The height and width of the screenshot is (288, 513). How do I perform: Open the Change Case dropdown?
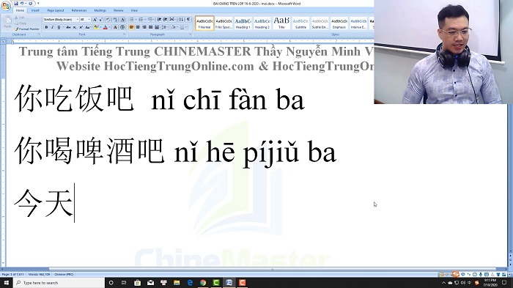tap(87, 27)
